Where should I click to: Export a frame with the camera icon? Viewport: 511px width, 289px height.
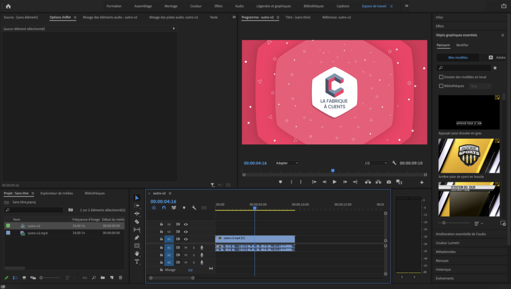tap(389, 182)
